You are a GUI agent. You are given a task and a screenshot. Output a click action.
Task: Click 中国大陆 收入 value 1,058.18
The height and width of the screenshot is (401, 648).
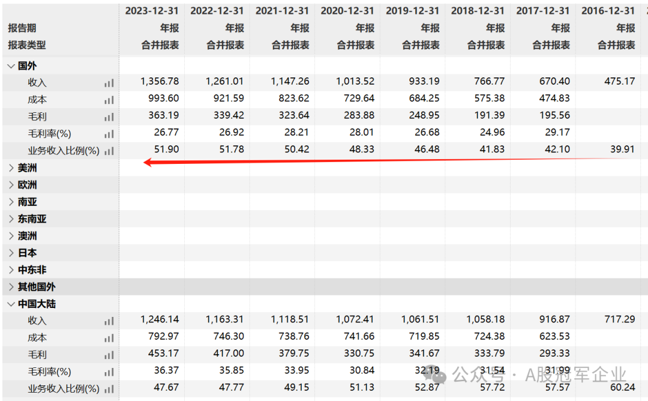coord(485,319)
